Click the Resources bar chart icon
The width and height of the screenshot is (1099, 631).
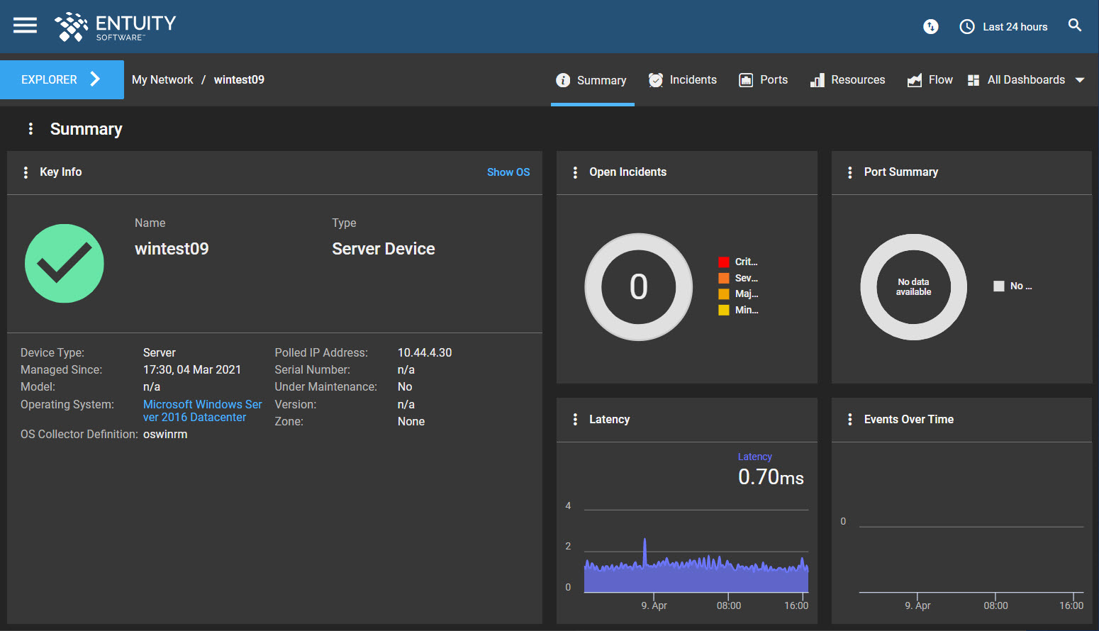pyautogui.click(x=818, y=80)
